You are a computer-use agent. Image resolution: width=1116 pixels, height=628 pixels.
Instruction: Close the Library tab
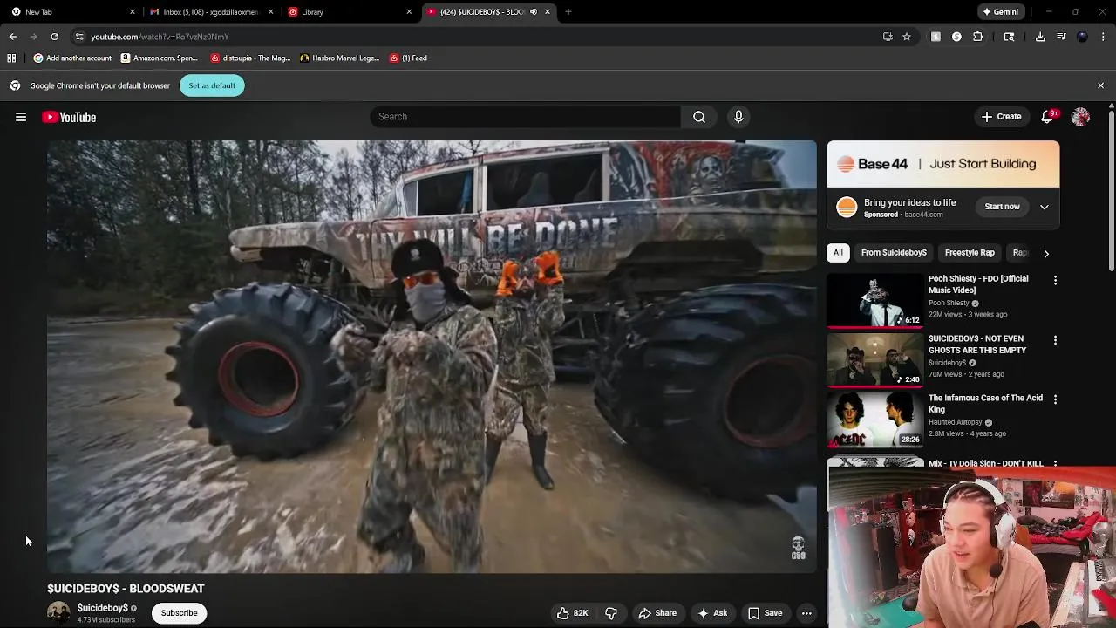(409, 12)
